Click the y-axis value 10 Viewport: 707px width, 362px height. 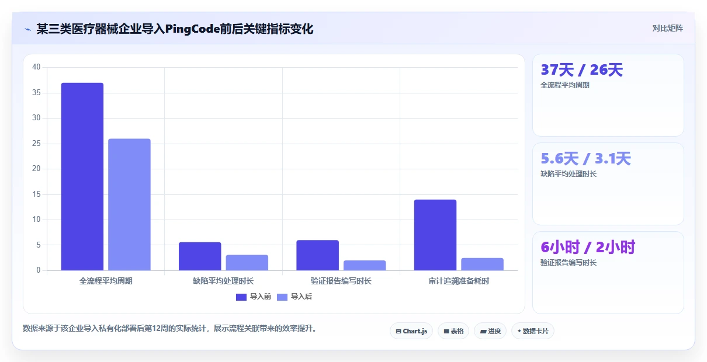pyautogui.click(x=36, y=220)
